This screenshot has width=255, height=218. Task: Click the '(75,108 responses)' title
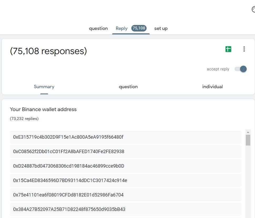(x=48, y=51)
